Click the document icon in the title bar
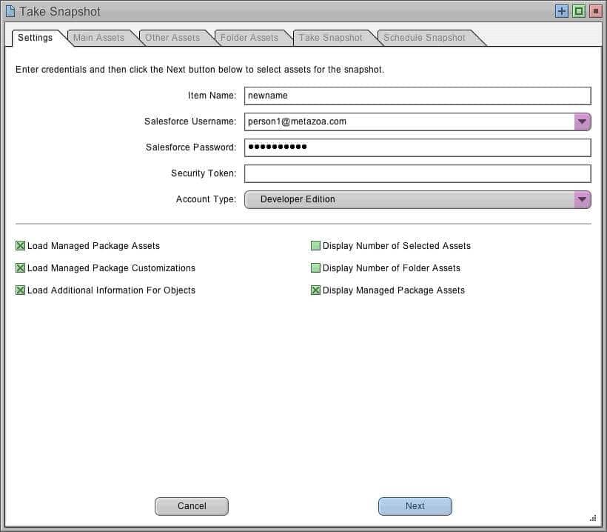This screenshot has height=532, width=607. pos(10,12)
